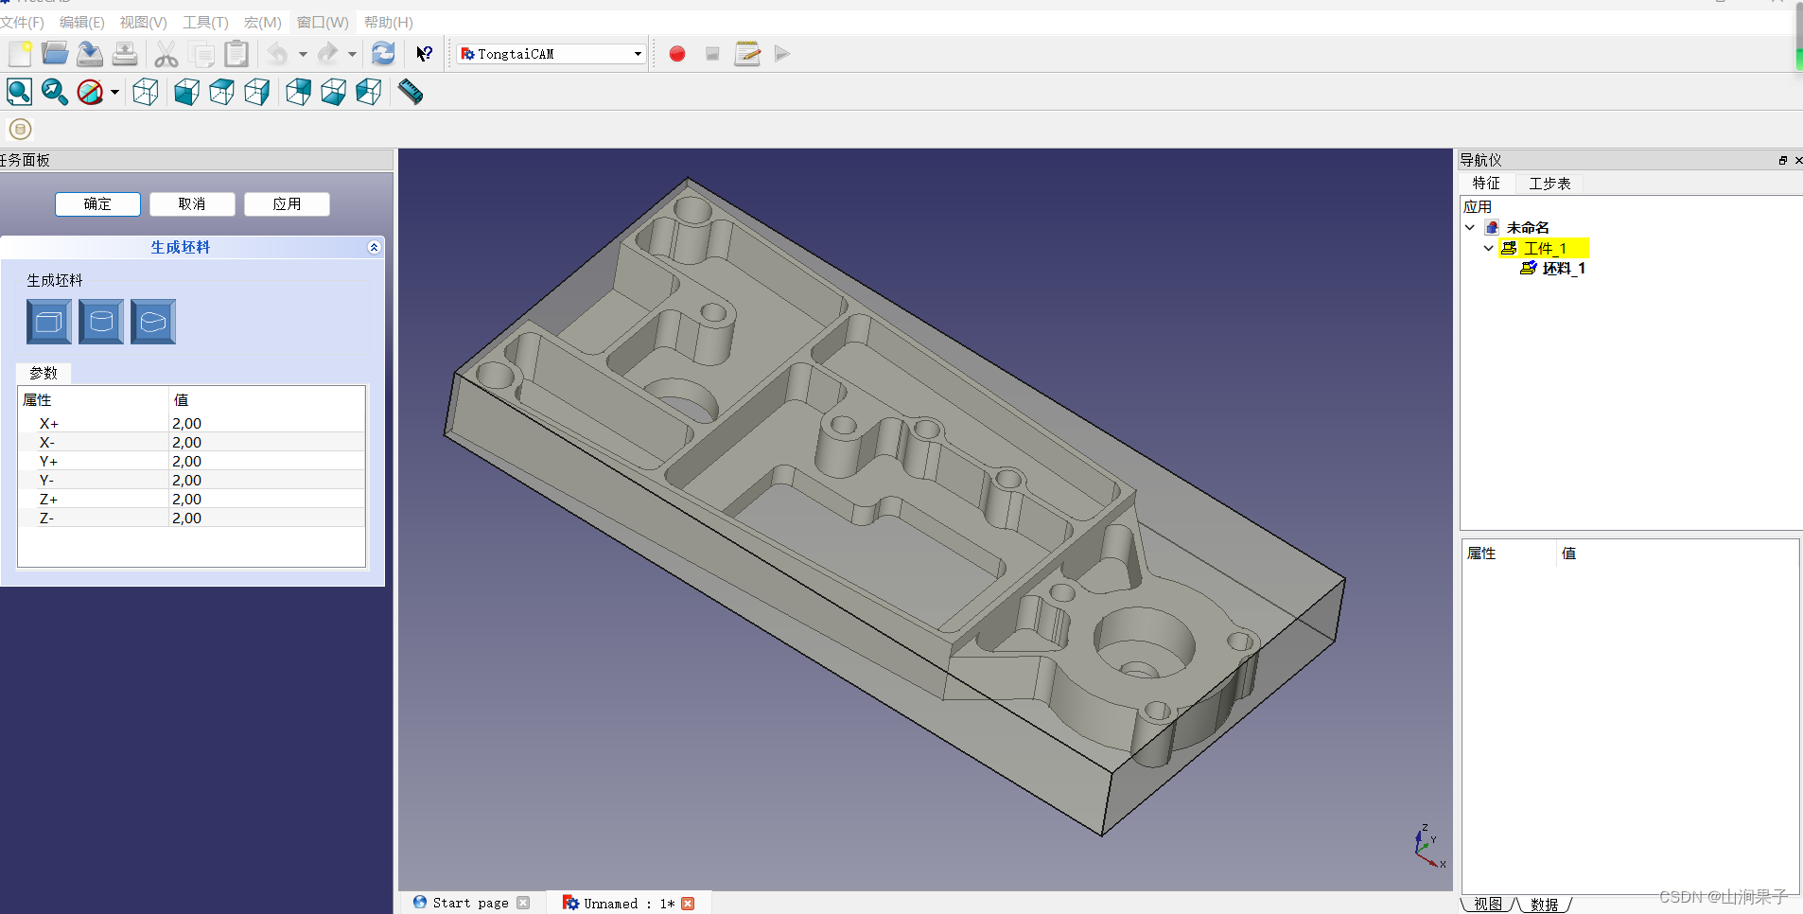Screen dimensions: 1803x914
Task: Open macro editor notepad icon
Action: tap(747, 54)
